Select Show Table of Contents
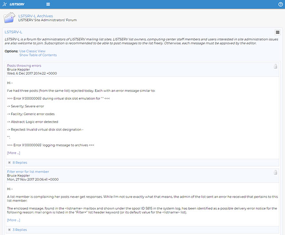Image resolution: width=285 pixels, height=235 pixels. pos(38,55)
